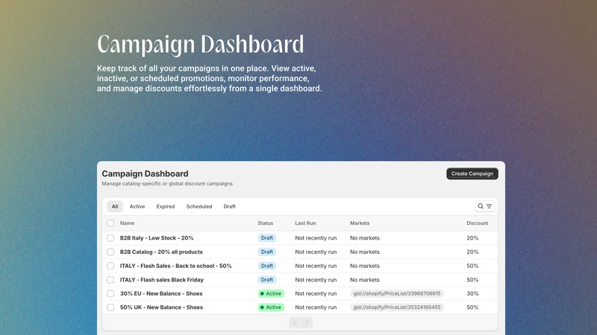The image size is (597, 335).
Task: Click Draft badge of B2B Italy row
Action: pos(267,237)
